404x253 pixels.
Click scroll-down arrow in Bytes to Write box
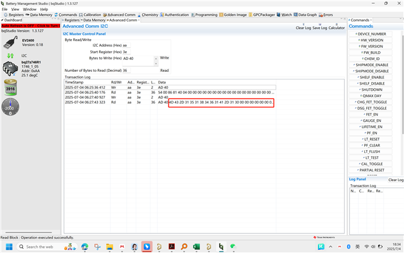(x=156, y=64)
